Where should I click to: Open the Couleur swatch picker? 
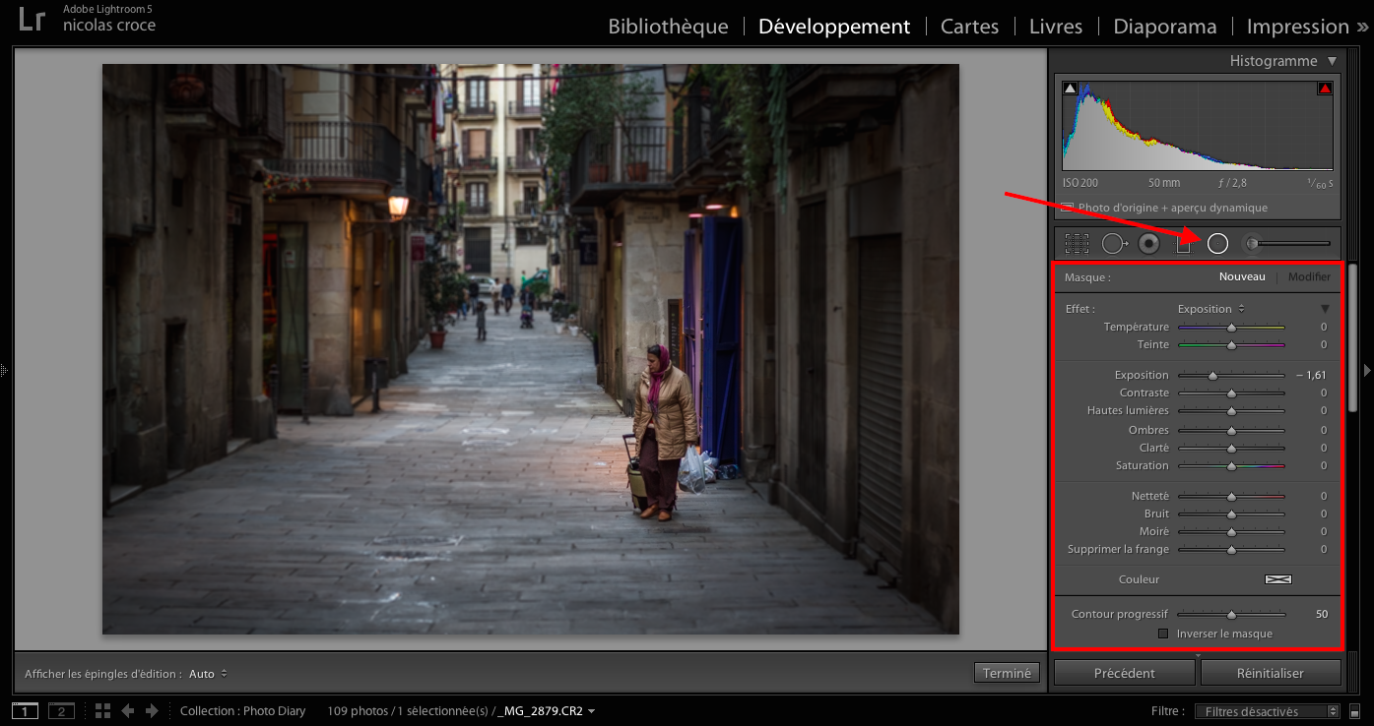[1277, 579]
